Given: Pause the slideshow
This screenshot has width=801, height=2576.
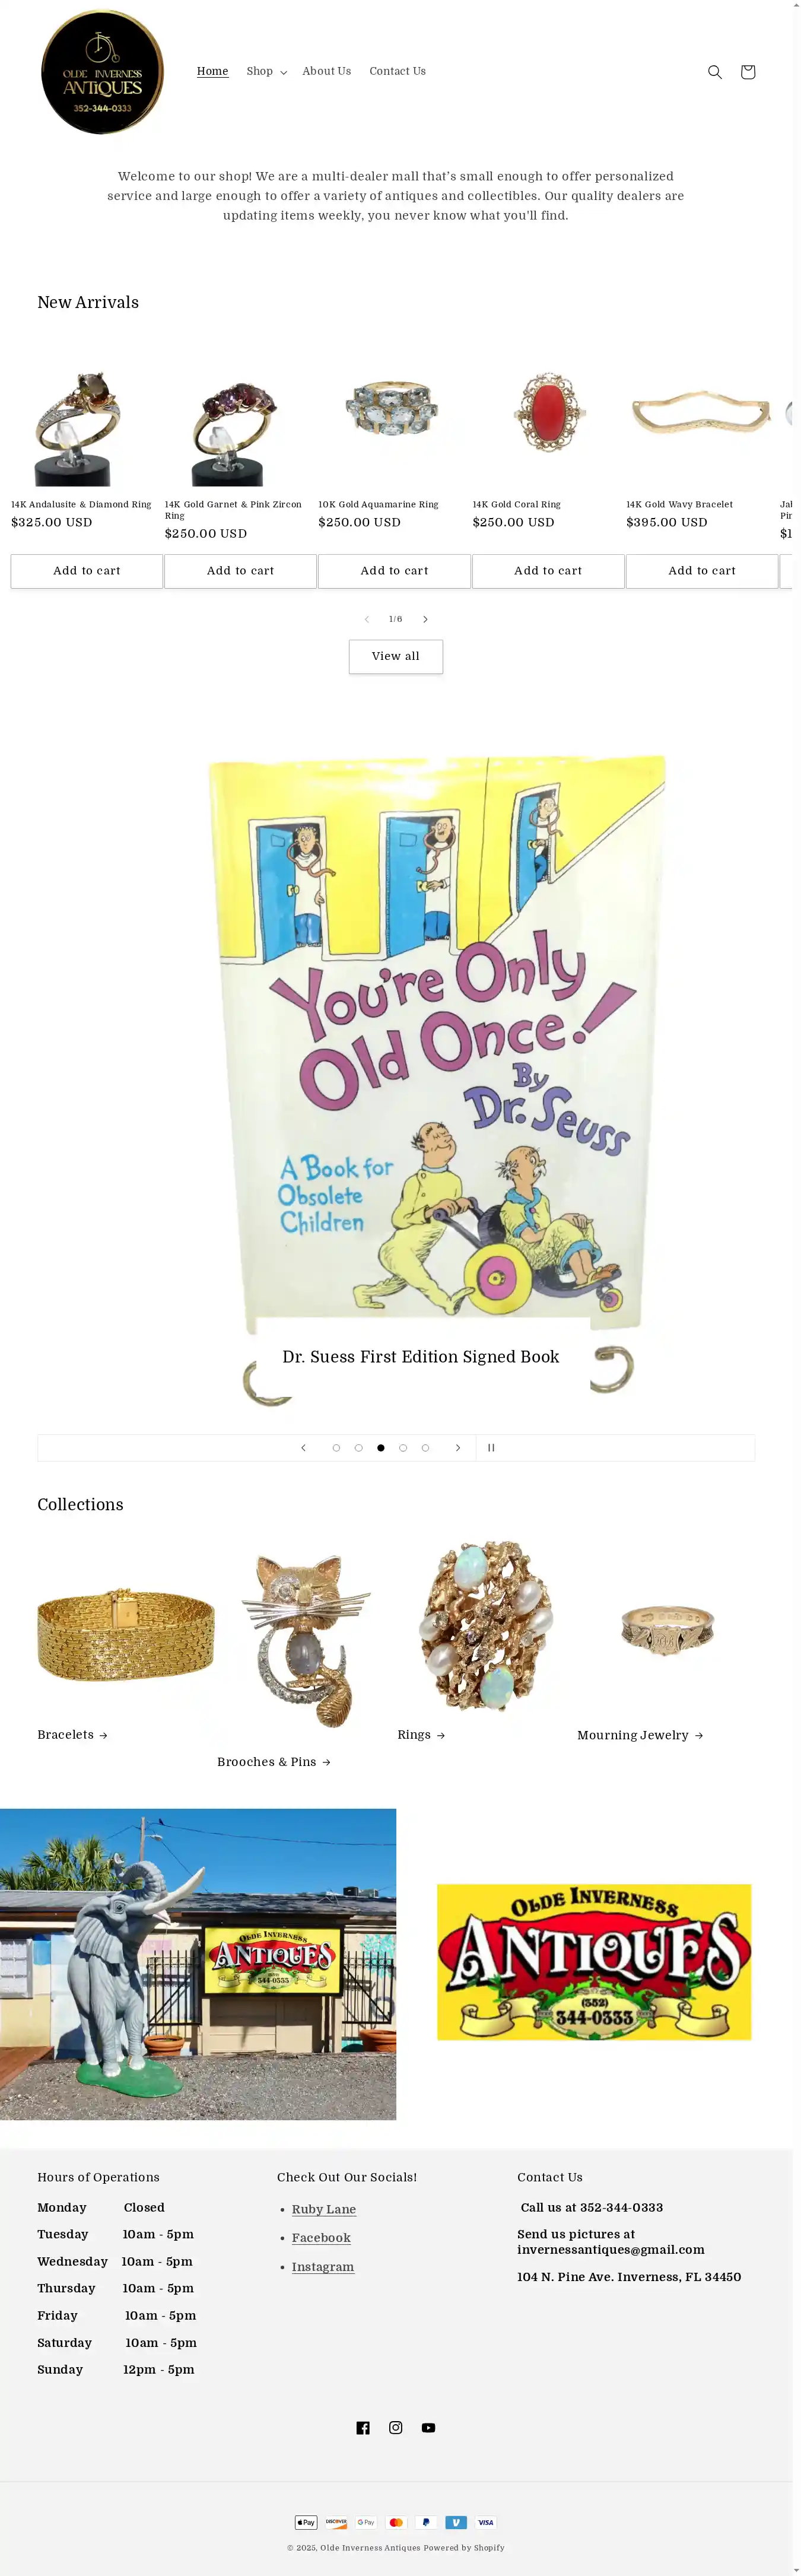Looking at the screenshot, I should (491, 1447).
